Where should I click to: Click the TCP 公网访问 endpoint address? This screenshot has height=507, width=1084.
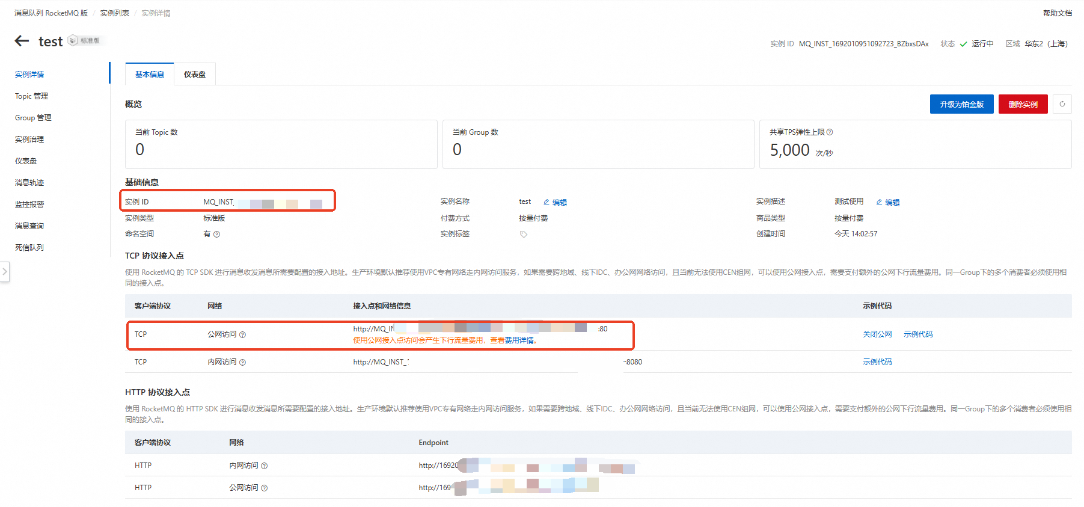point(480,329)
